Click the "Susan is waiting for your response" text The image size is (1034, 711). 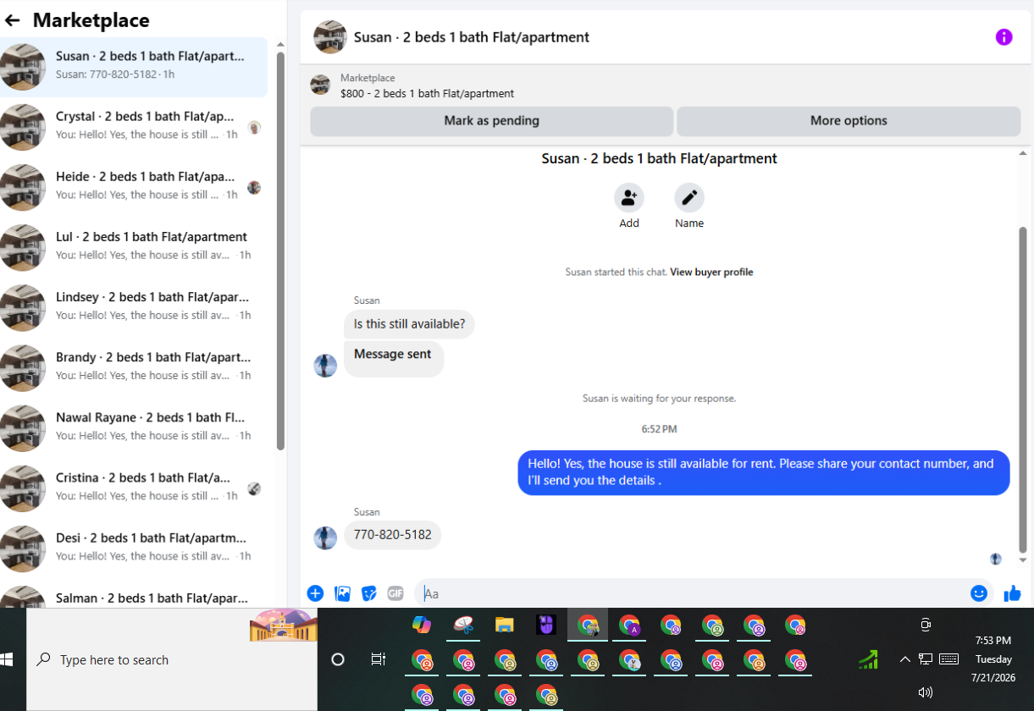point(659,398)
